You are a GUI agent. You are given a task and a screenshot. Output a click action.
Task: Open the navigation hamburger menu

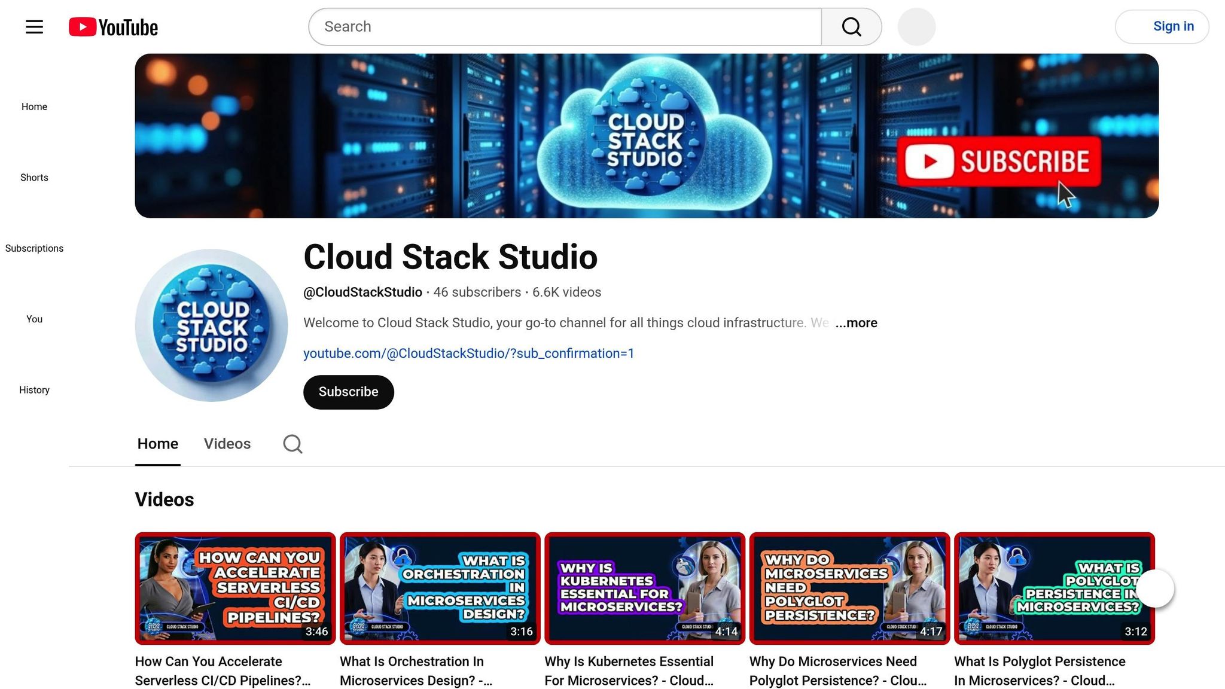tap(34, 26)
